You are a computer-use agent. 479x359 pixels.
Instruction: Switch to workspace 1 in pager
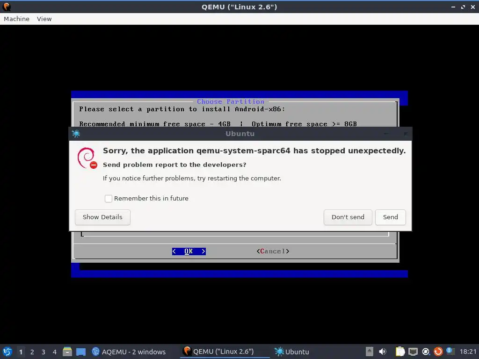coord(21,352)
